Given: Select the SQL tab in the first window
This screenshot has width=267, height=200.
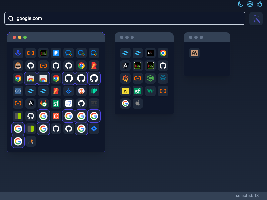Looking at the screenshot, I should click(x=43, y=53).
